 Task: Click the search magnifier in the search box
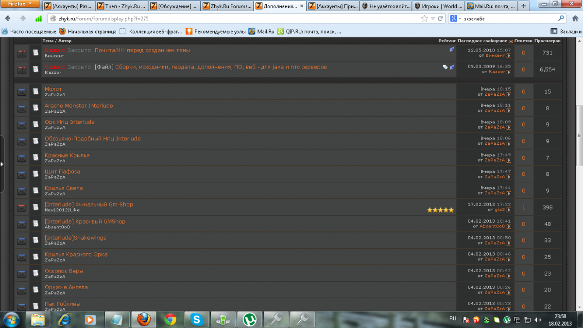pos(561,18)
